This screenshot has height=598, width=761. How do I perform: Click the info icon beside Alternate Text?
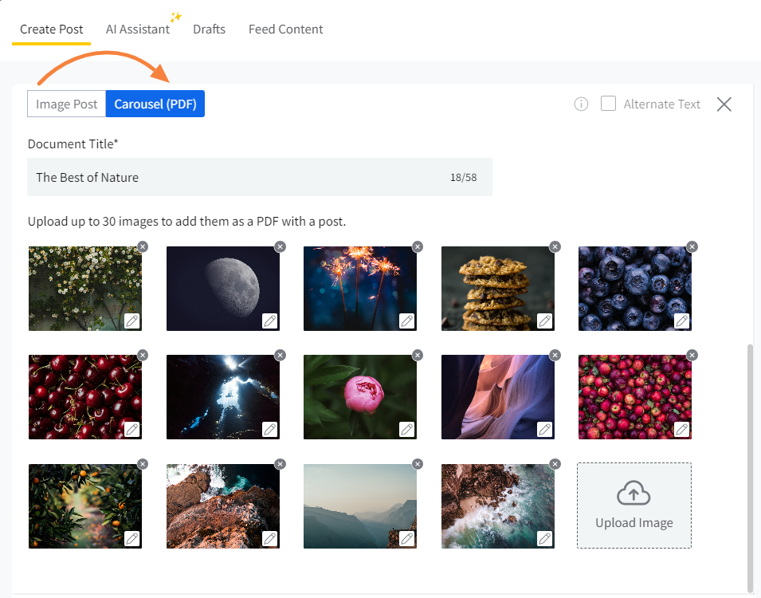[x=581, y=104]
